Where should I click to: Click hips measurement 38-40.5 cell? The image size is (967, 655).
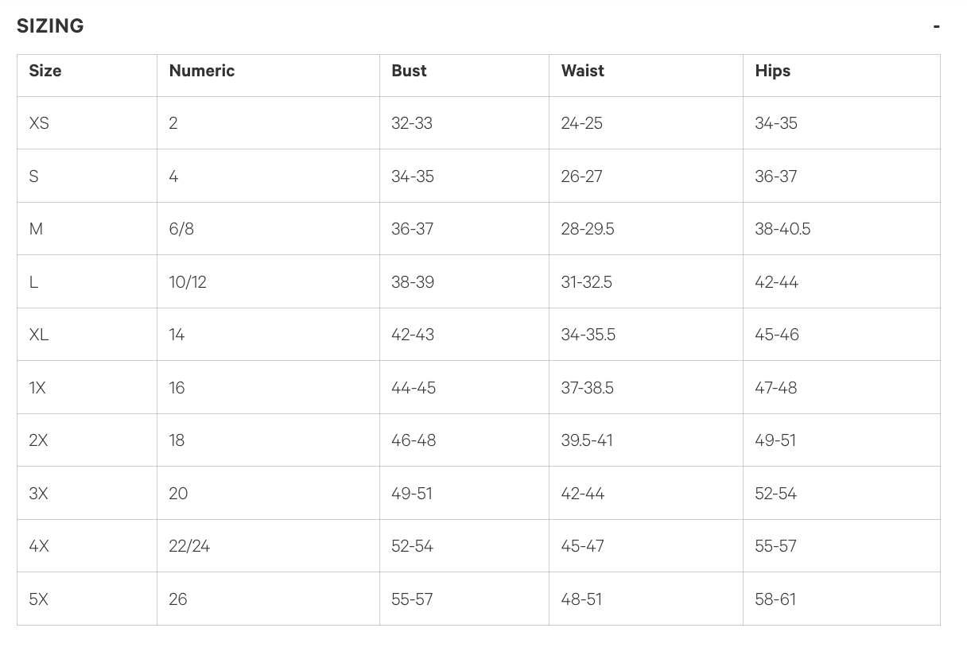pos(783,229)
